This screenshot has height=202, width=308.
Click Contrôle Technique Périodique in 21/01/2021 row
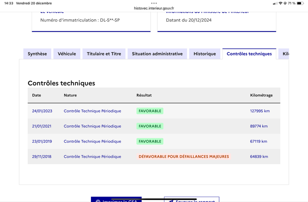pyautogui.click(x=92, y=126)
